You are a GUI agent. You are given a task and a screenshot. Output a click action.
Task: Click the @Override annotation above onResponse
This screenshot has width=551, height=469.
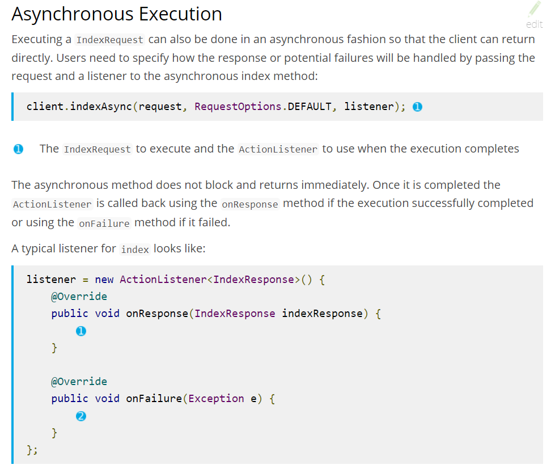79,296
